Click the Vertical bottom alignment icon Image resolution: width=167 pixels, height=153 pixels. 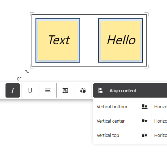point(144,107)
